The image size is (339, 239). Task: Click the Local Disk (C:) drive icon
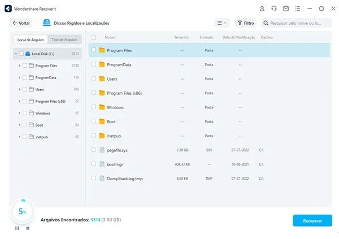(x=28, y=54)
